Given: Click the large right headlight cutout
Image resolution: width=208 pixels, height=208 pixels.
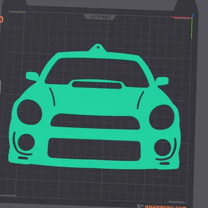Looking at the screenshot, I should coord(162,117).
